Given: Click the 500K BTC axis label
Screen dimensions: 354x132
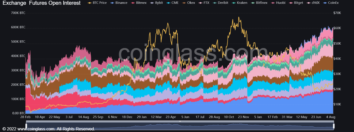Looking at the screenshot, I should click(18, 42).
